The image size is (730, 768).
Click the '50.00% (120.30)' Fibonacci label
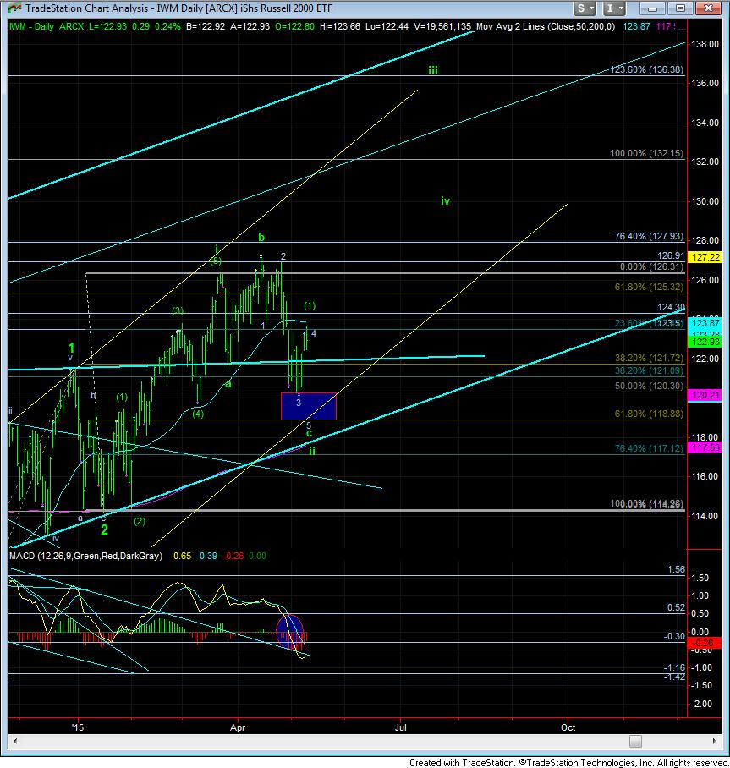[649, 386]
